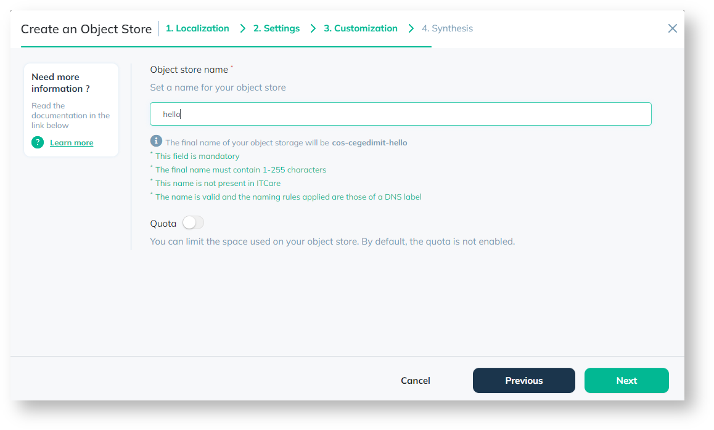Cancel the object store creation
The height and width of the screenshot is (430, 714).
point(416,380)
